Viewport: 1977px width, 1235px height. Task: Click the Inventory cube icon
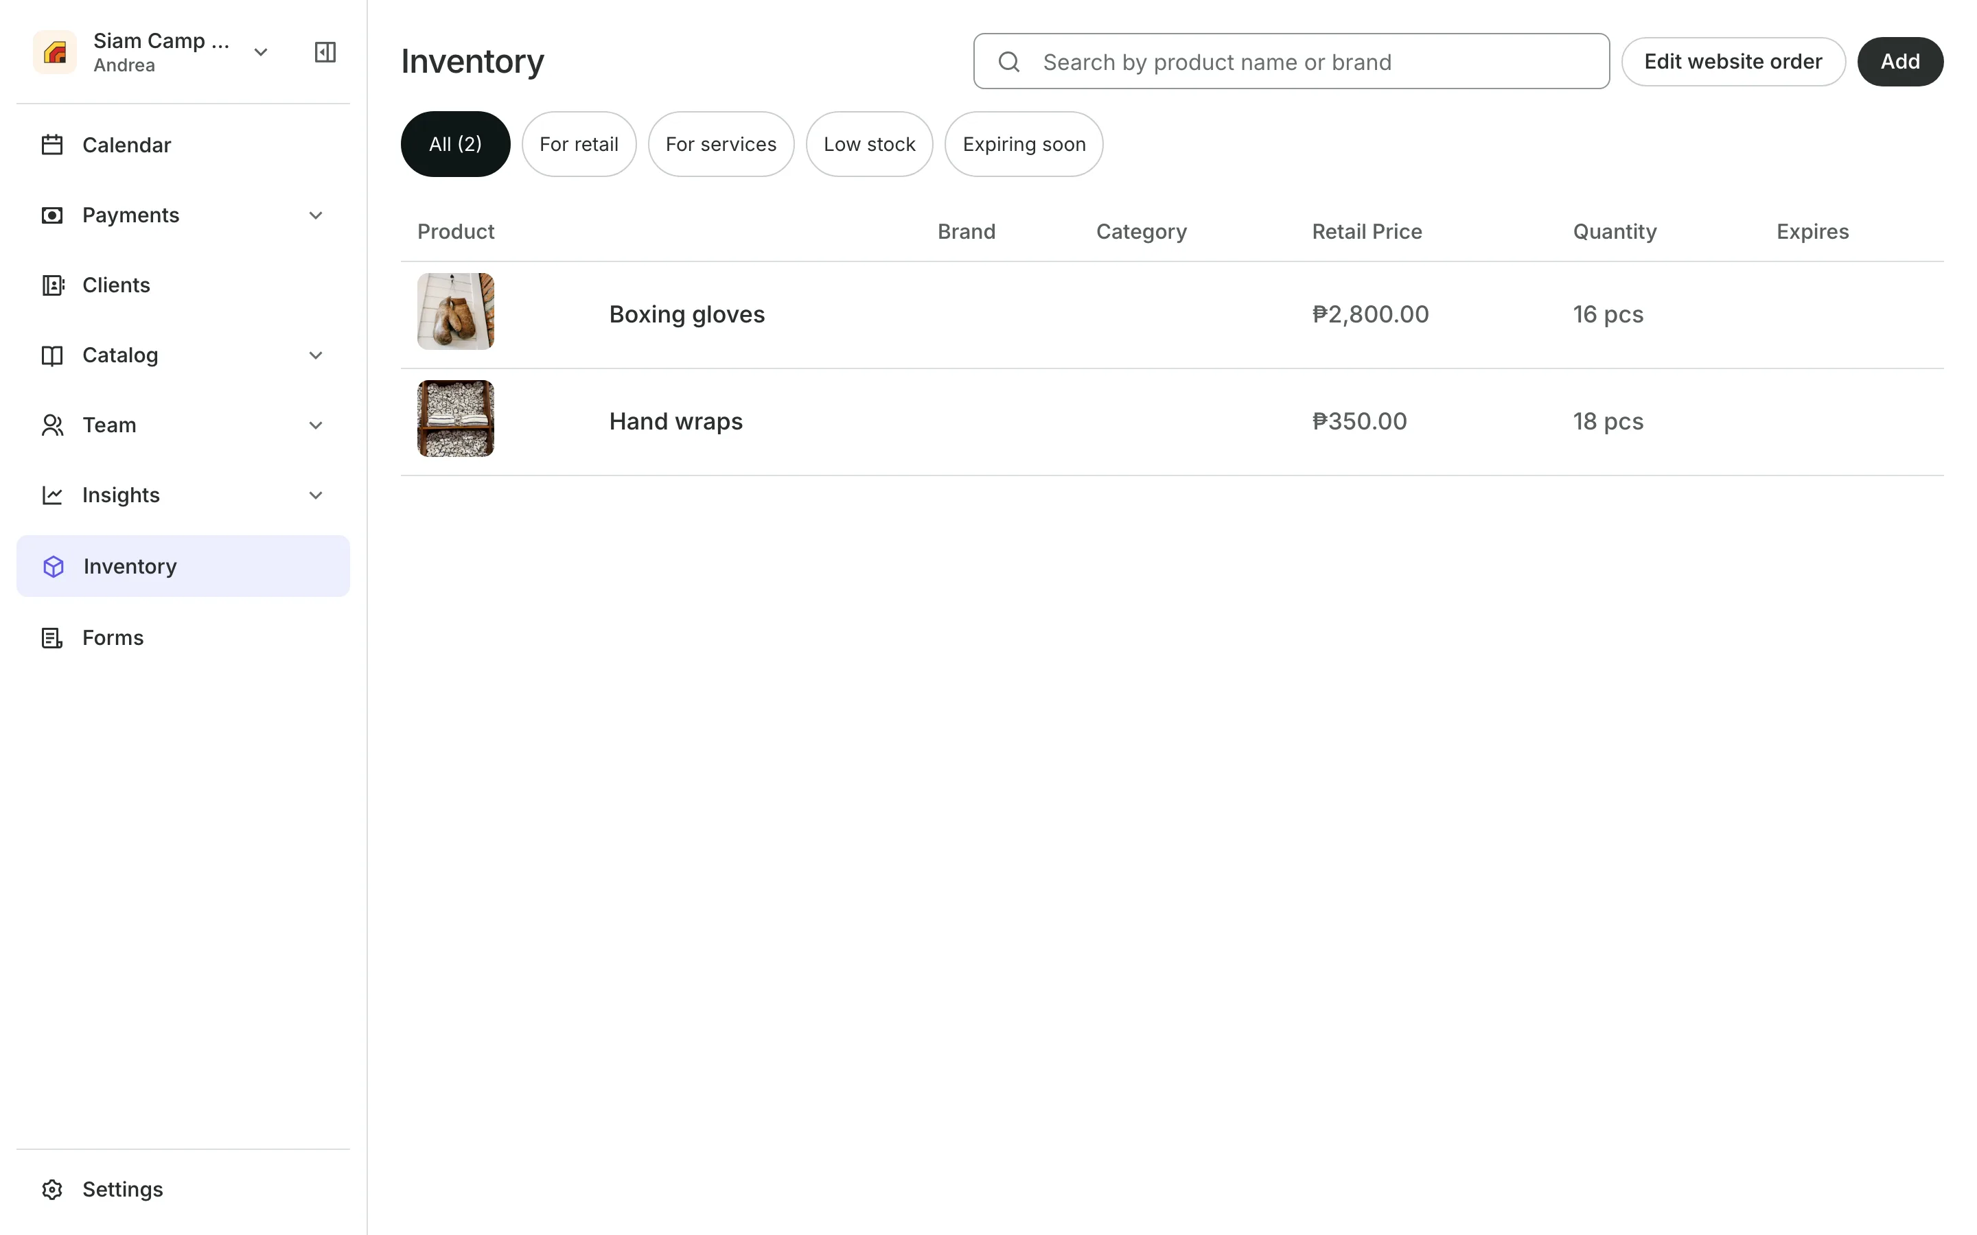point(53,566)
